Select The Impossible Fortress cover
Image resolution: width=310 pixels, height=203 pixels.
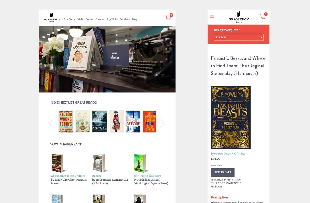click(x=150, y=122)
